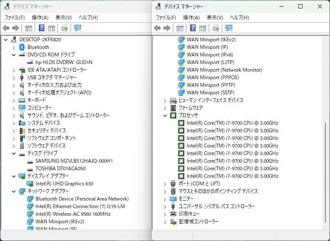Collapse the DVD/CD-ROM ドライブ category
The height and width of the screenshot is (241, 330).
point(14,55)
